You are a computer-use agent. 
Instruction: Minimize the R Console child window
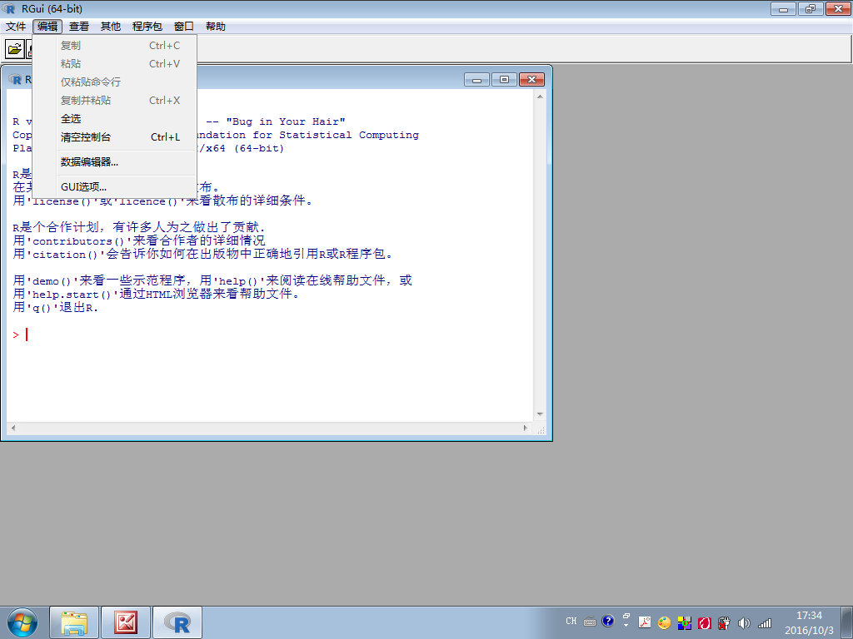(x=476, y=80)
